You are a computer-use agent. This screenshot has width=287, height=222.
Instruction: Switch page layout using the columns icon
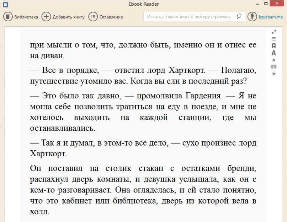pyautogui.click(x=274, y=67)
